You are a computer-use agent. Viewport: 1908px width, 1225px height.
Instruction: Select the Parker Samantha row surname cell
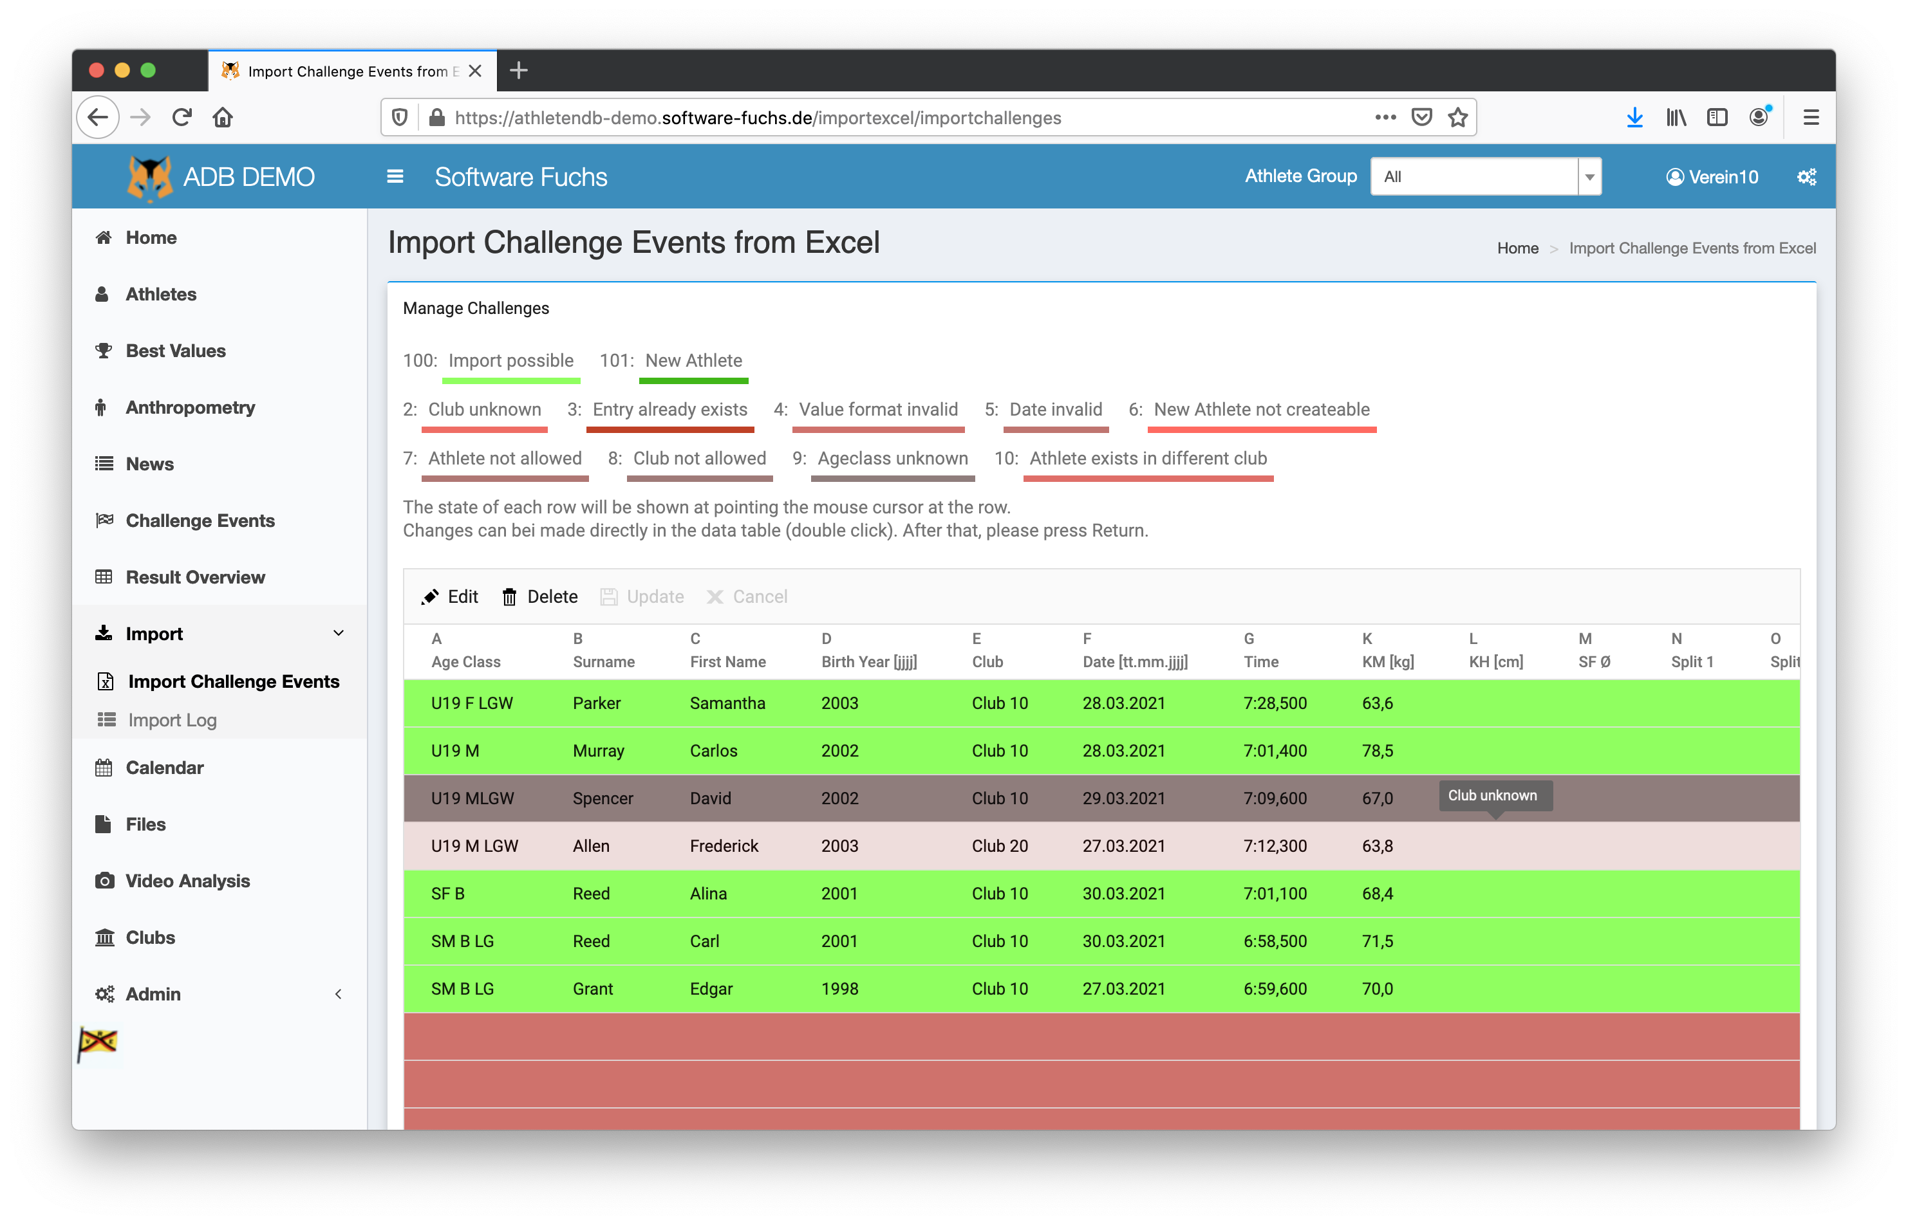coord(597,703)
